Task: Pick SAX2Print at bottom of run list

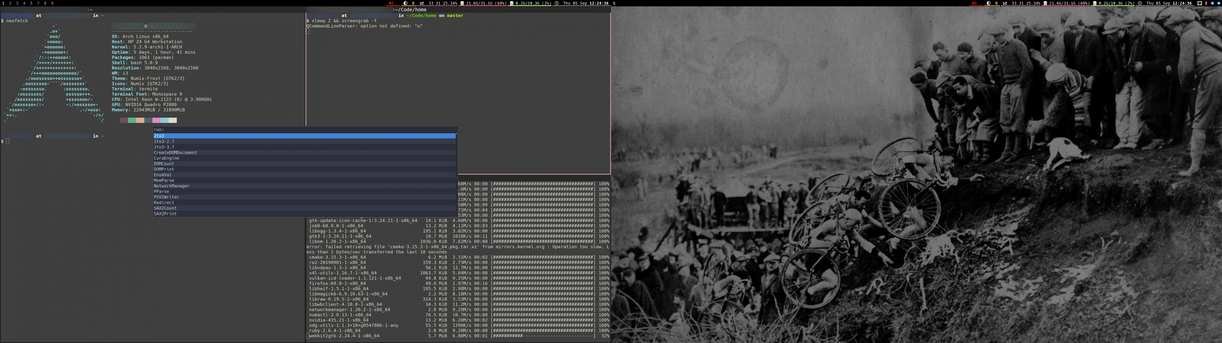Action: tap(165, 214)
